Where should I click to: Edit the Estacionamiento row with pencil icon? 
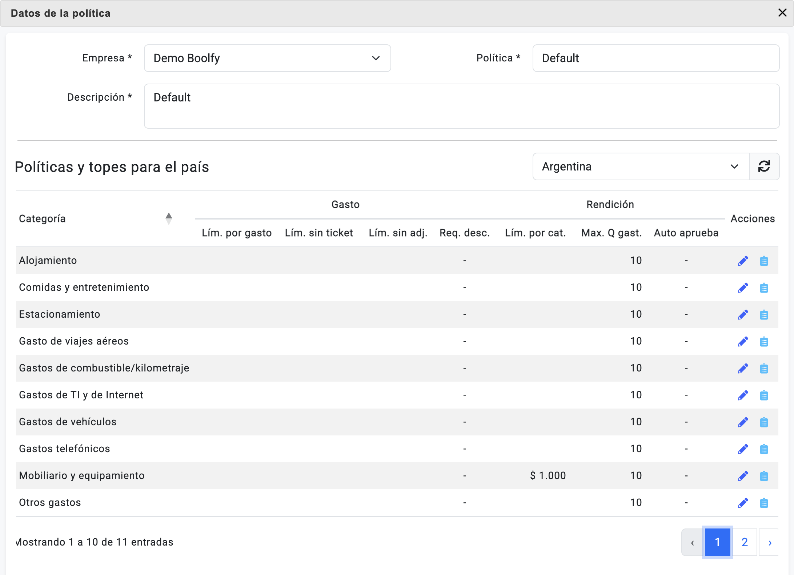click(743, 314)
